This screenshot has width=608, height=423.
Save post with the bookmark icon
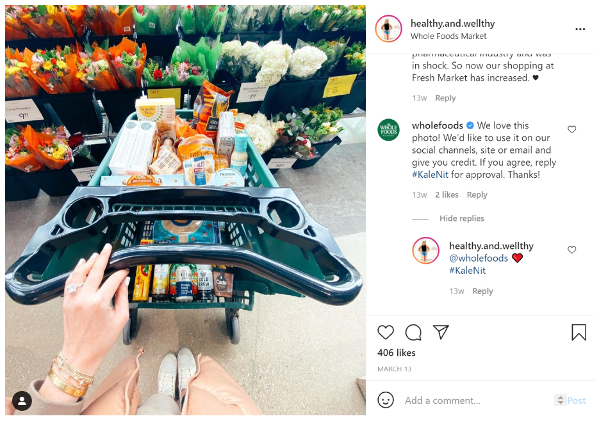click(579, 332)
